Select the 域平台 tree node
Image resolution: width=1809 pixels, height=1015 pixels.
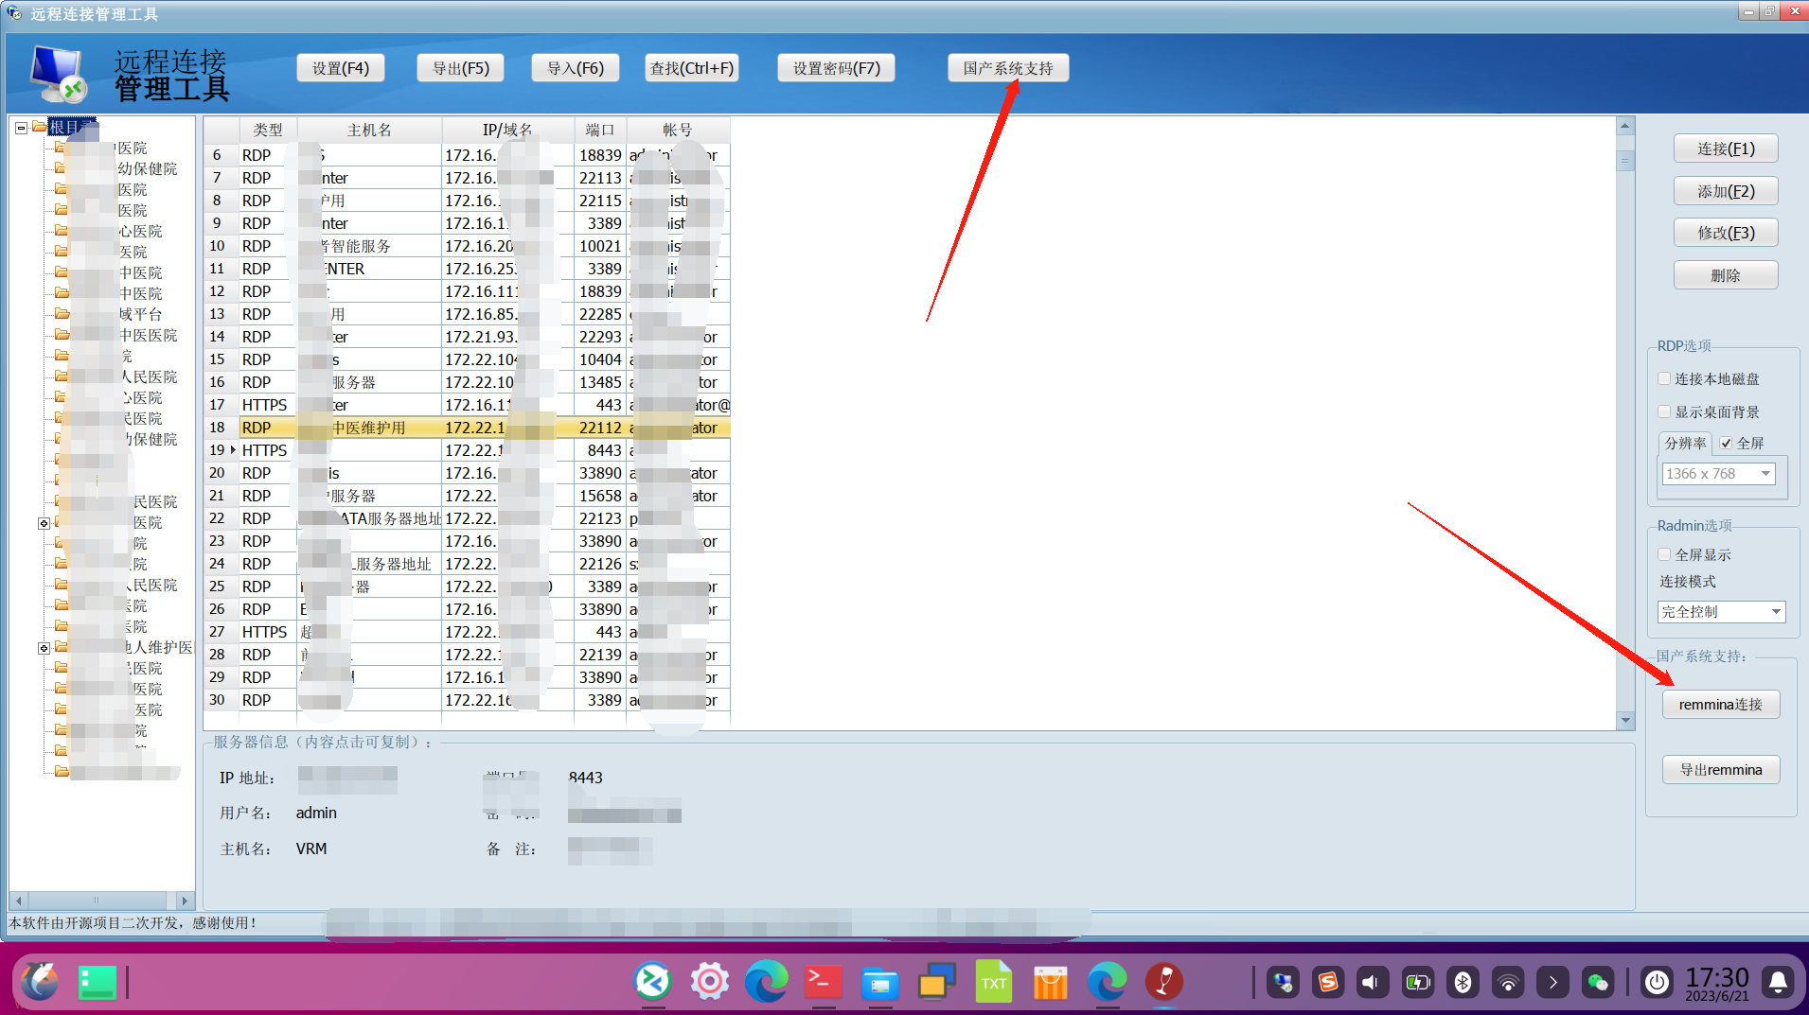(139, 314)
